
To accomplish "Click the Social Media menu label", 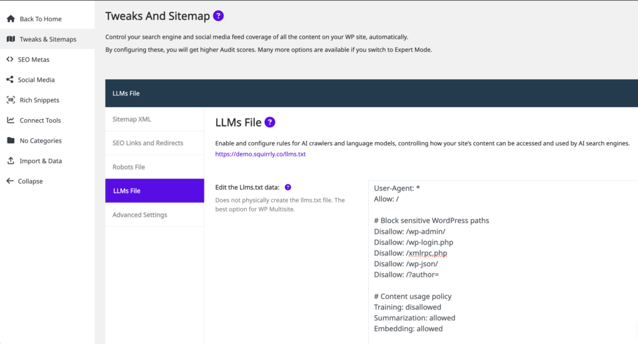I will click(36, 80).
